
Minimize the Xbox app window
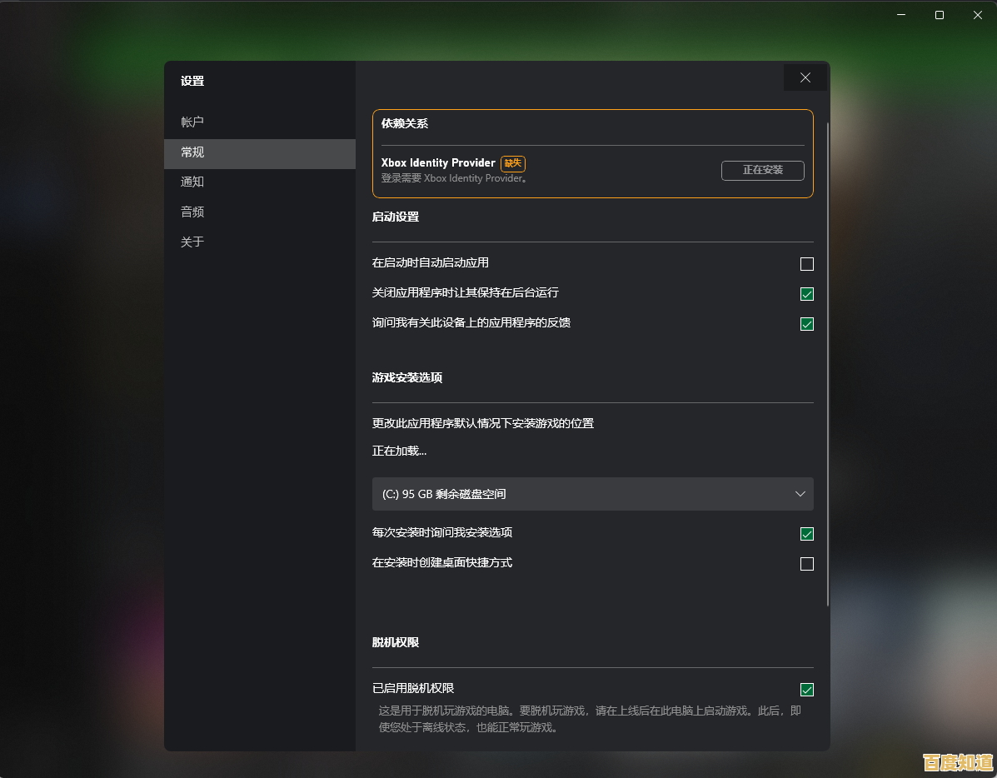pos(900,14)
